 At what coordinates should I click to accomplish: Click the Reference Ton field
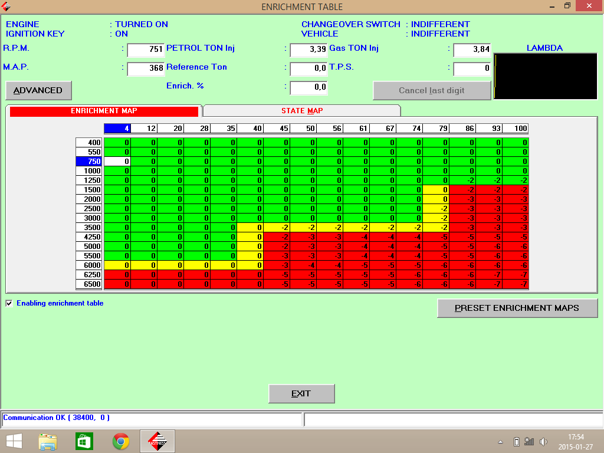[308, 68]
